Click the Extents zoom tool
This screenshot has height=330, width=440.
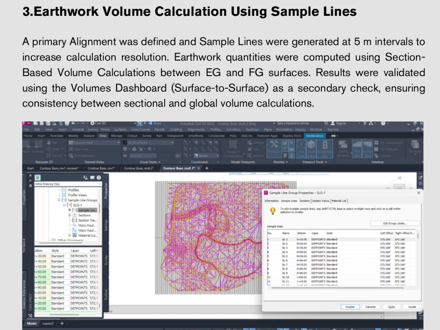(55, 155)
